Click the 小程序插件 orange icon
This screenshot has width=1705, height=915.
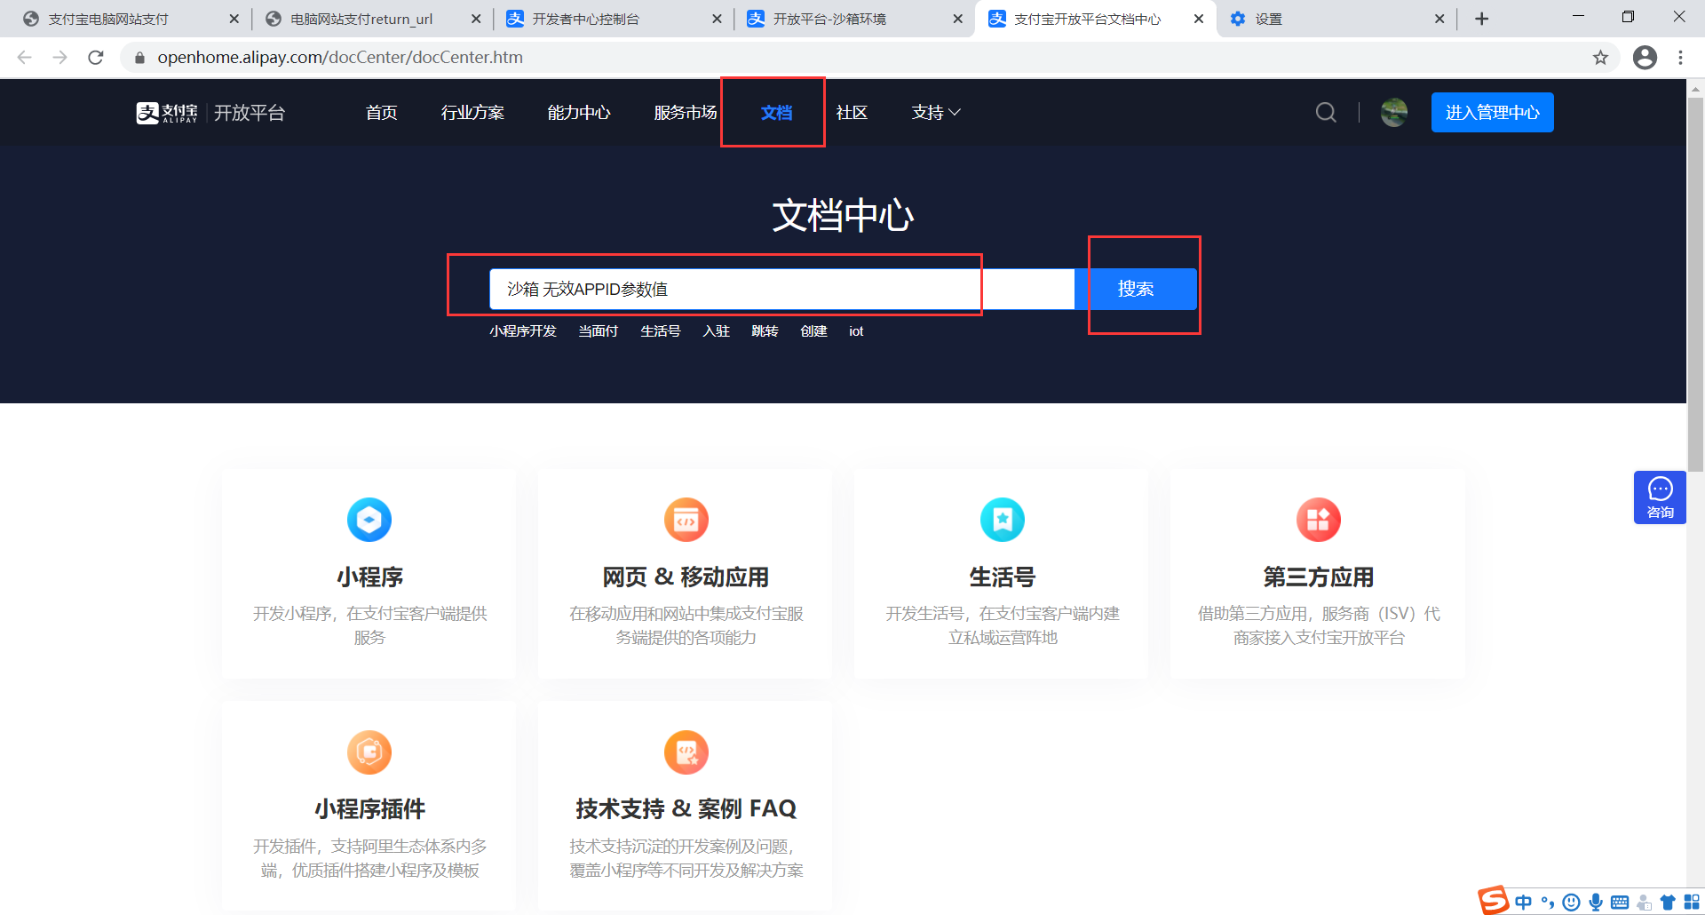pos(369,752)
